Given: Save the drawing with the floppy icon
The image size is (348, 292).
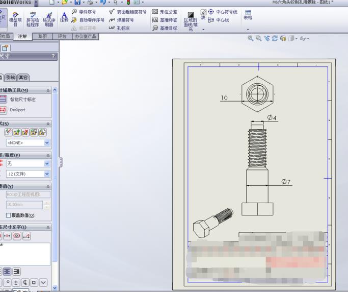Looking at the screenshot, I should click(x=77, y=2).
